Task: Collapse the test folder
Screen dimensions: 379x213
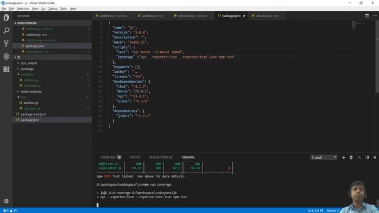Action: point(23,97)
